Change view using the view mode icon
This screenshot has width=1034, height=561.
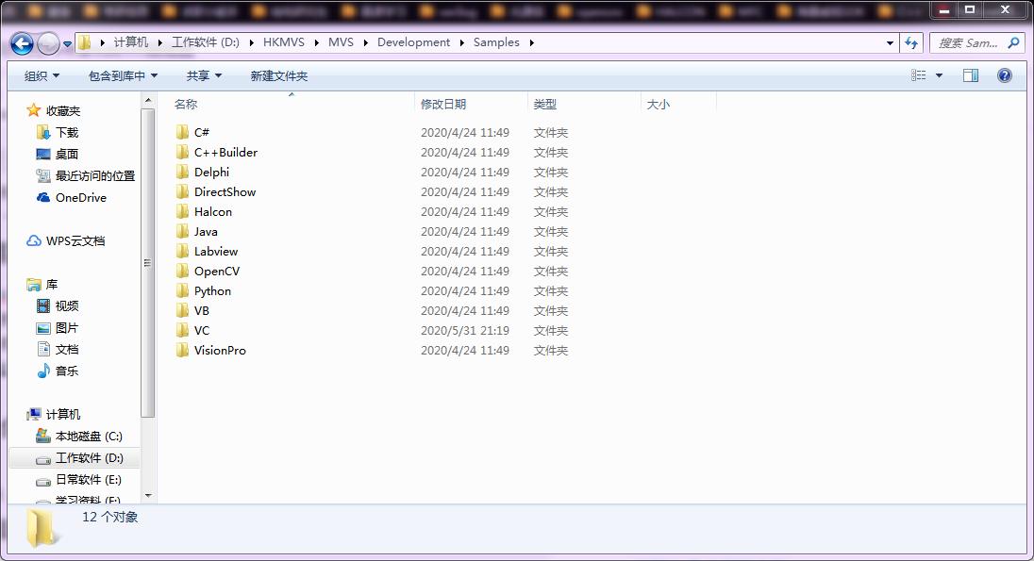[x=918, y=75]
